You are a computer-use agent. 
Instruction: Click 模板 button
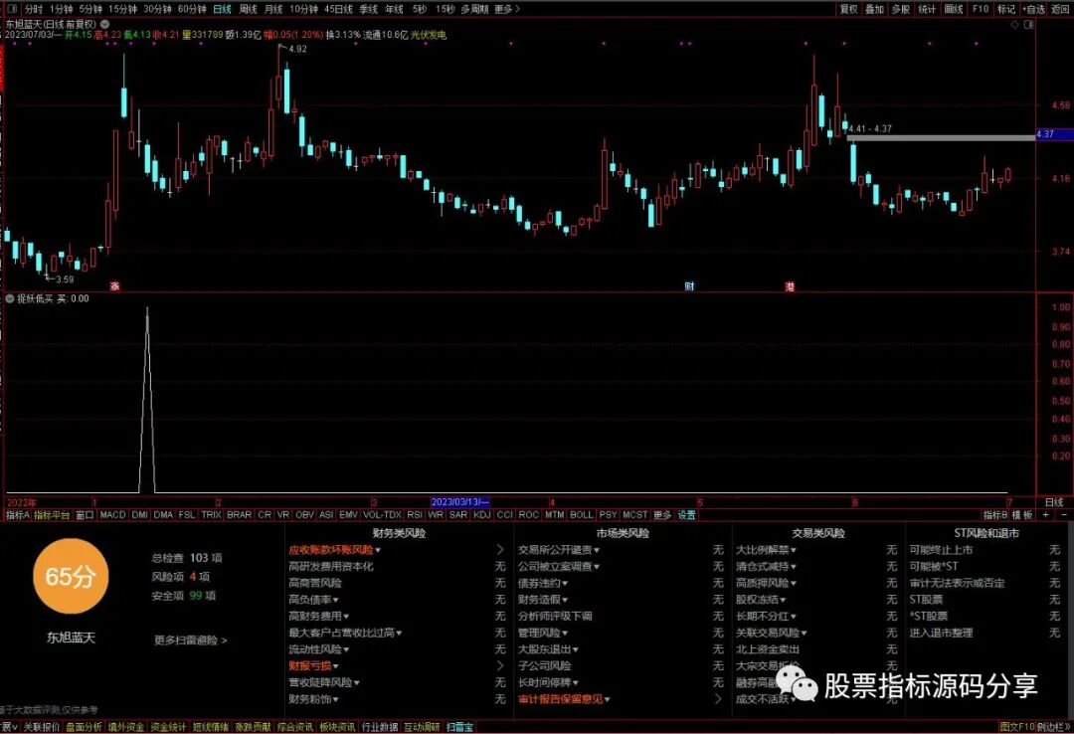pyautogui.click(x=1022, y=514)
